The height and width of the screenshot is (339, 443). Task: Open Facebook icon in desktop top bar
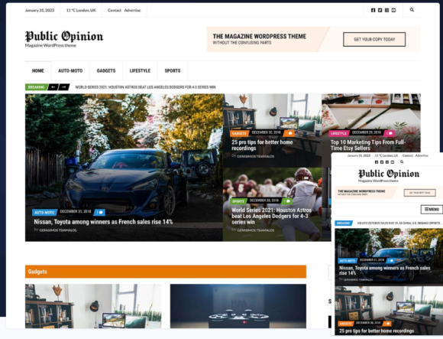point(373,10)
